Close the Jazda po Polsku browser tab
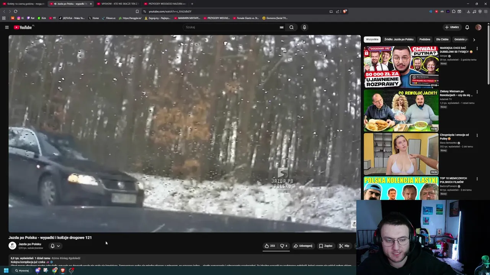The width and height of the screenshot is (490, 275). [91, 4]
